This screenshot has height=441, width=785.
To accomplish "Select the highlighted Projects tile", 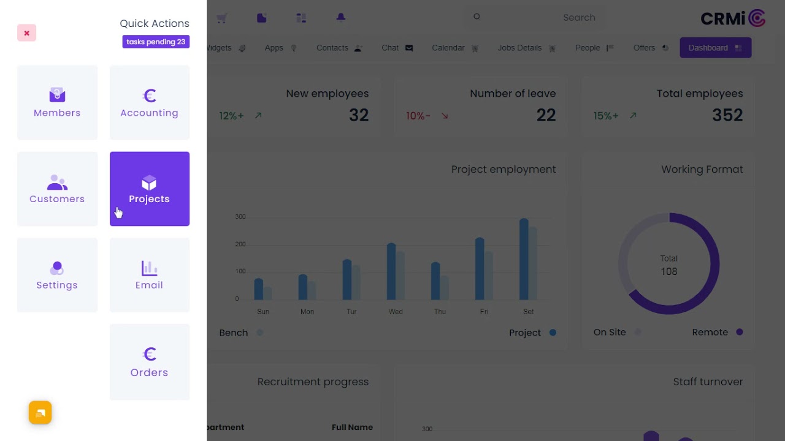I will point(150,189).
